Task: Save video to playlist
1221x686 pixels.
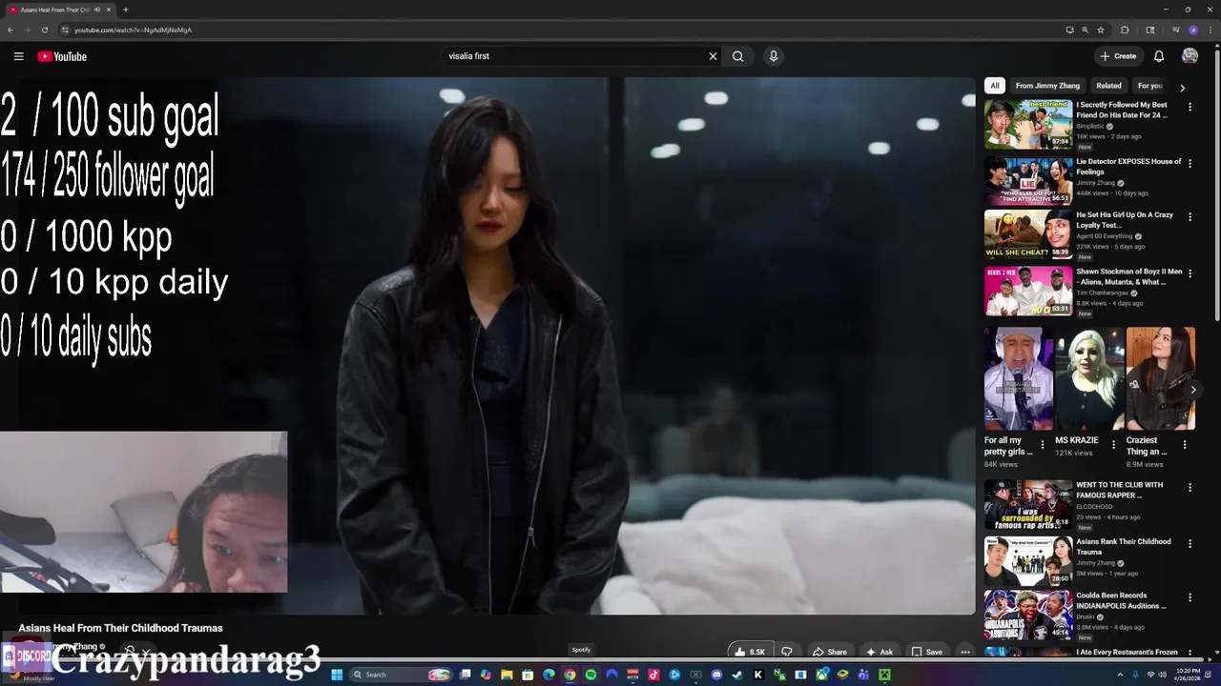Action: (x=926, y=652)
